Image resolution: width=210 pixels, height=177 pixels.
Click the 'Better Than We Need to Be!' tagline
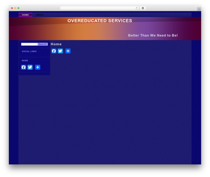coord(153,36)
